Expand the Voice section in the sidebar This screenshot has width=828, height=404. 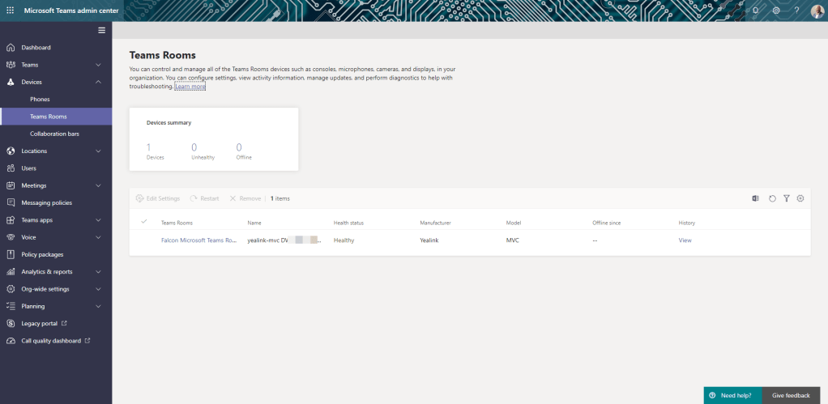[x=98, y=237]
